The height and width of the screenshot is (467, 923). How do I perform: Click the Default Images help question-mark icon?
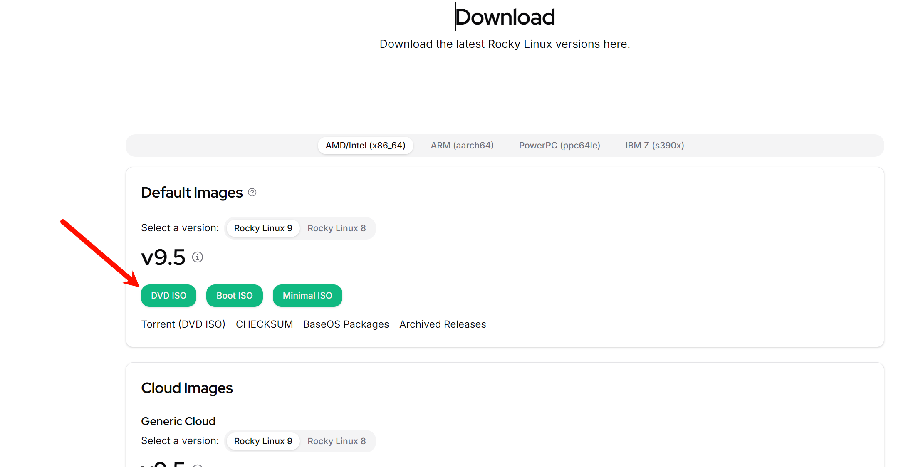pyautogui.click(x=252, y=192)
